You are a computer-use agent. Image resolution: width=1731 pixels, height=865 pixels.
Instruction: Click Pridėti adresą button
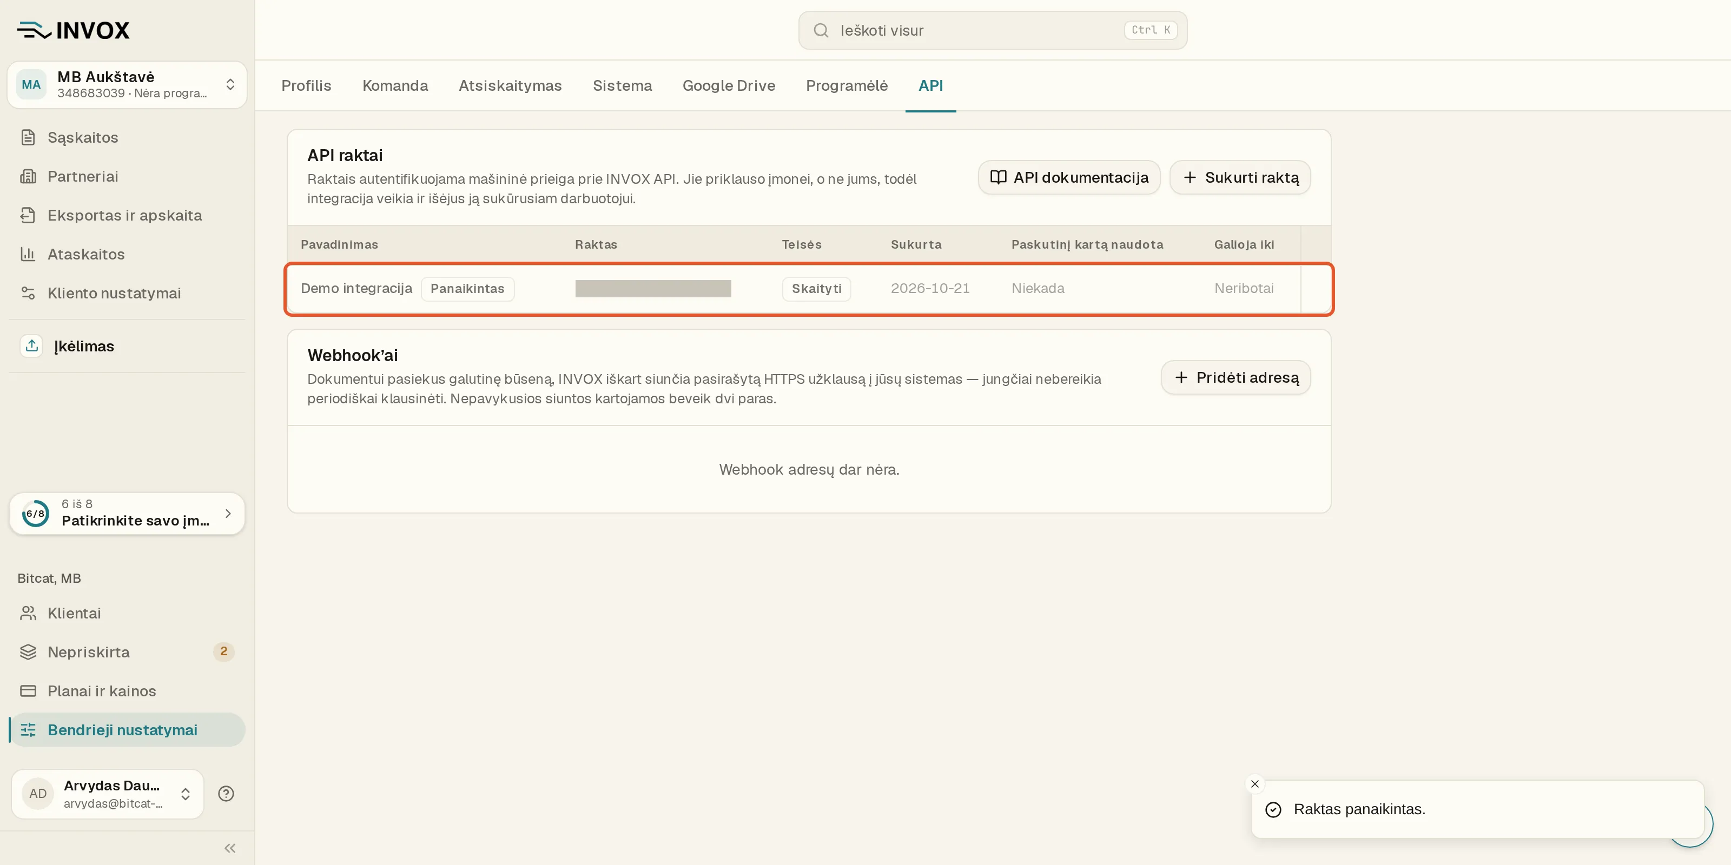[1236, 377]
